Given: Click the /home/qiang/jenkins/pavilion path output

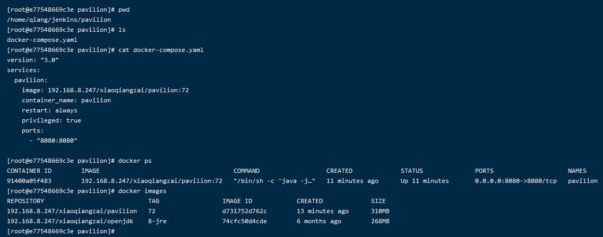Looking at the screenshot, I should (x=59, y=20).
